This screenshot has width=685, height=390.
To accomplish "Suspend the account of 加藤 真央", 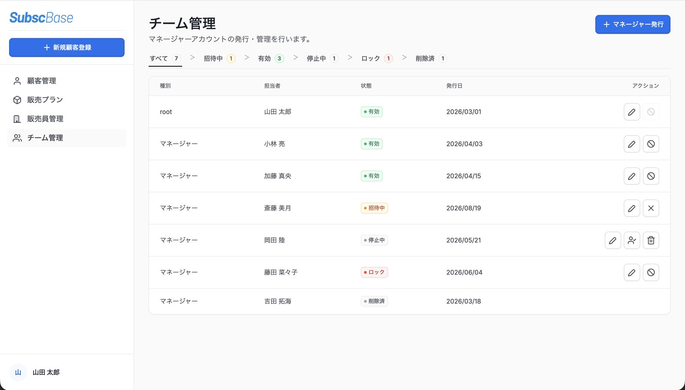I will click(651, 176).
